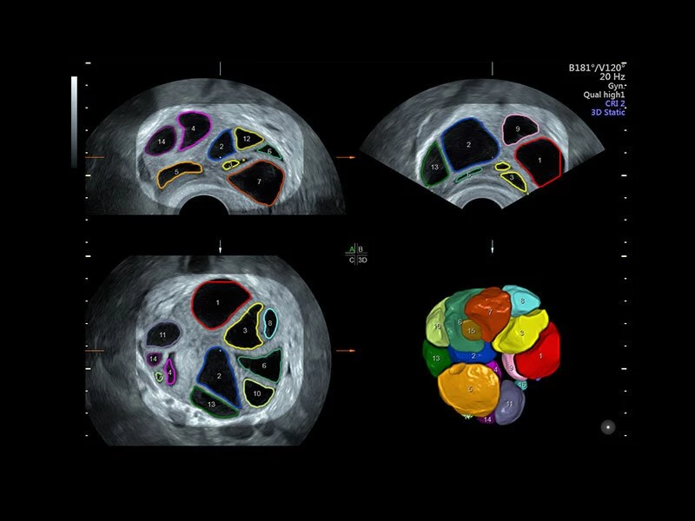Click pink-outlined follicle 9 in top-right pane

point(519,129)
